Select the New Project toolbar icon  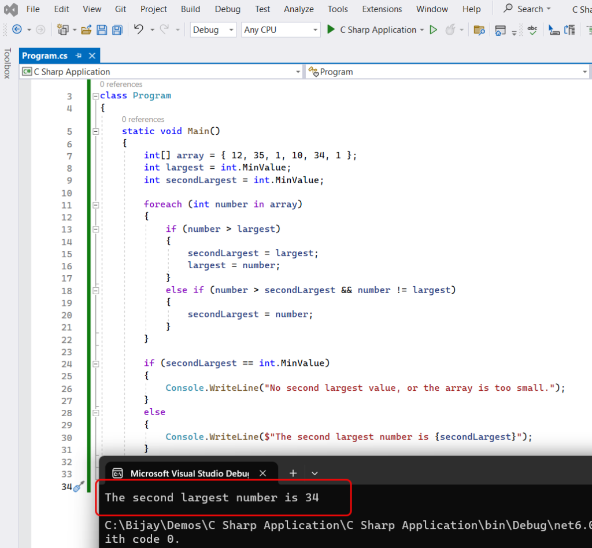pos(64,29)
